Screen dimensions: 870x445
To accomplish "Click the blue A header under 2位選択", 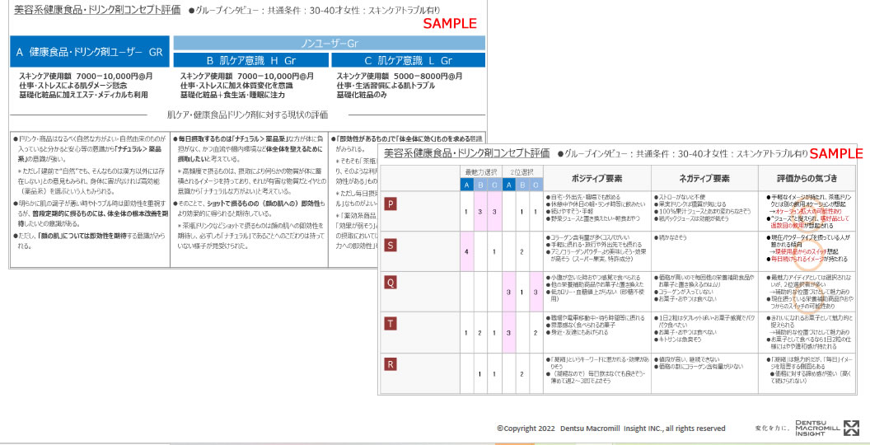I will [509, 185].
